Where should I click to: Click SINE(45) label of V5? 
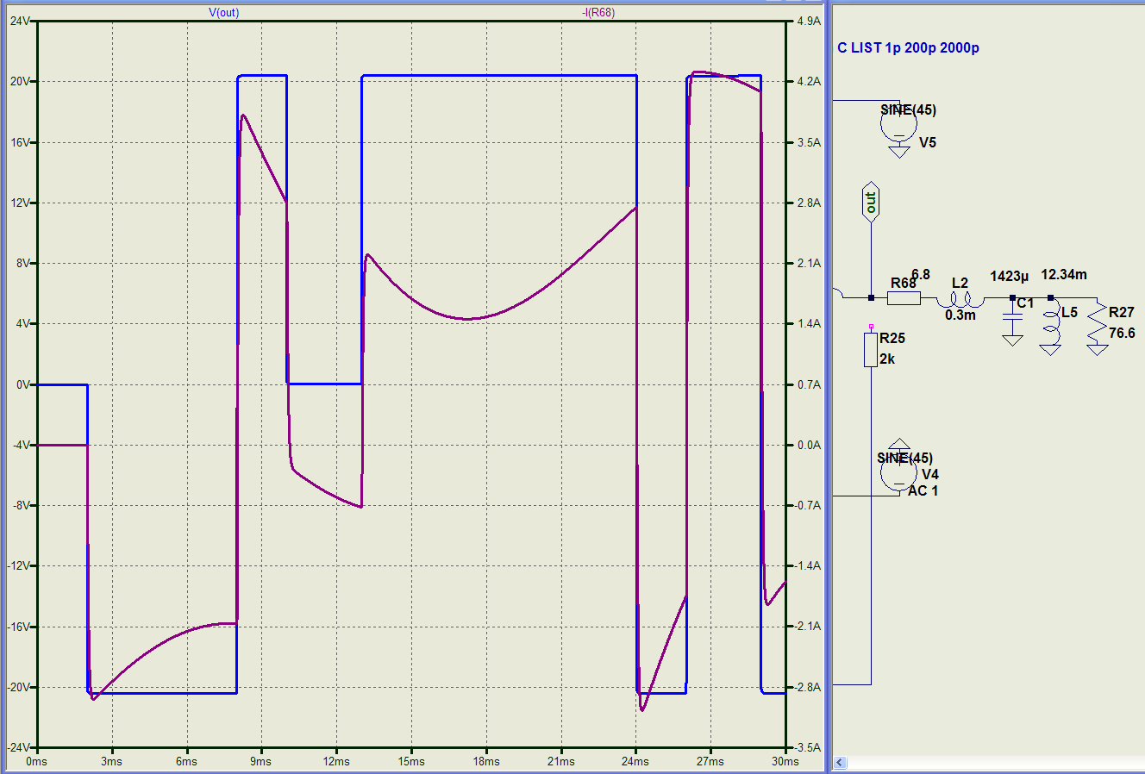pos(908,109)
